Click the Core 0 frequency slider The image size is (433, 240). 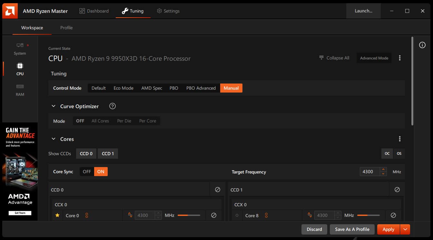tap(189, 215)
